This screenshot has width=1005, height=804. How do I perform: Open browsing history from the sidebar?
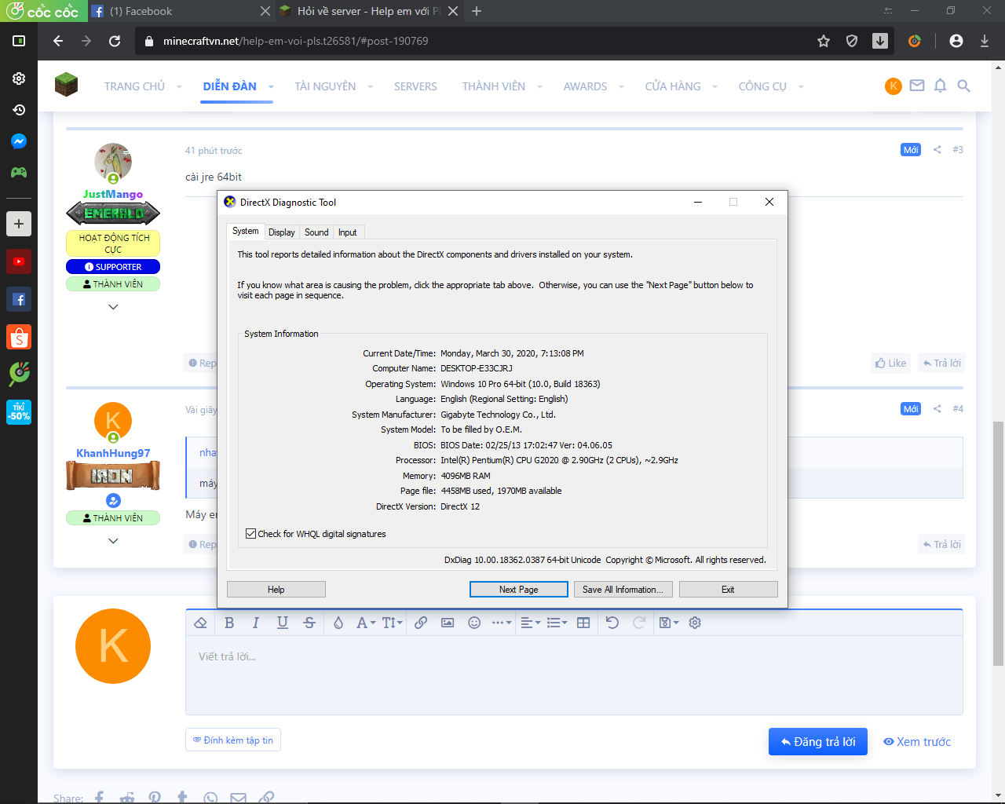[19, 110]
